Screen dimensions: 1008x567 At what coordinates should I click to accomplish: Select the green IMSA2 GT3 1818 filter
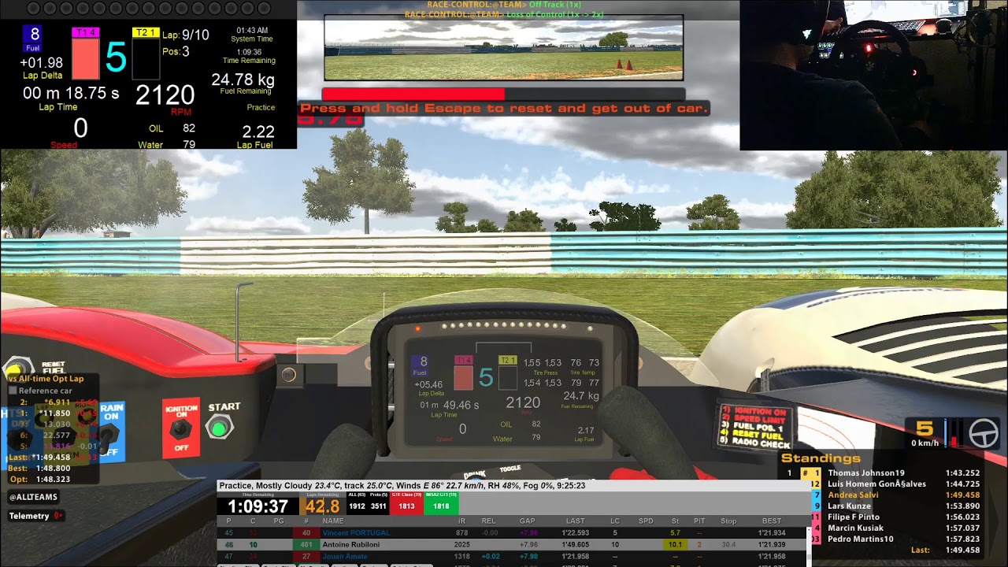click(x=441, y=503)
